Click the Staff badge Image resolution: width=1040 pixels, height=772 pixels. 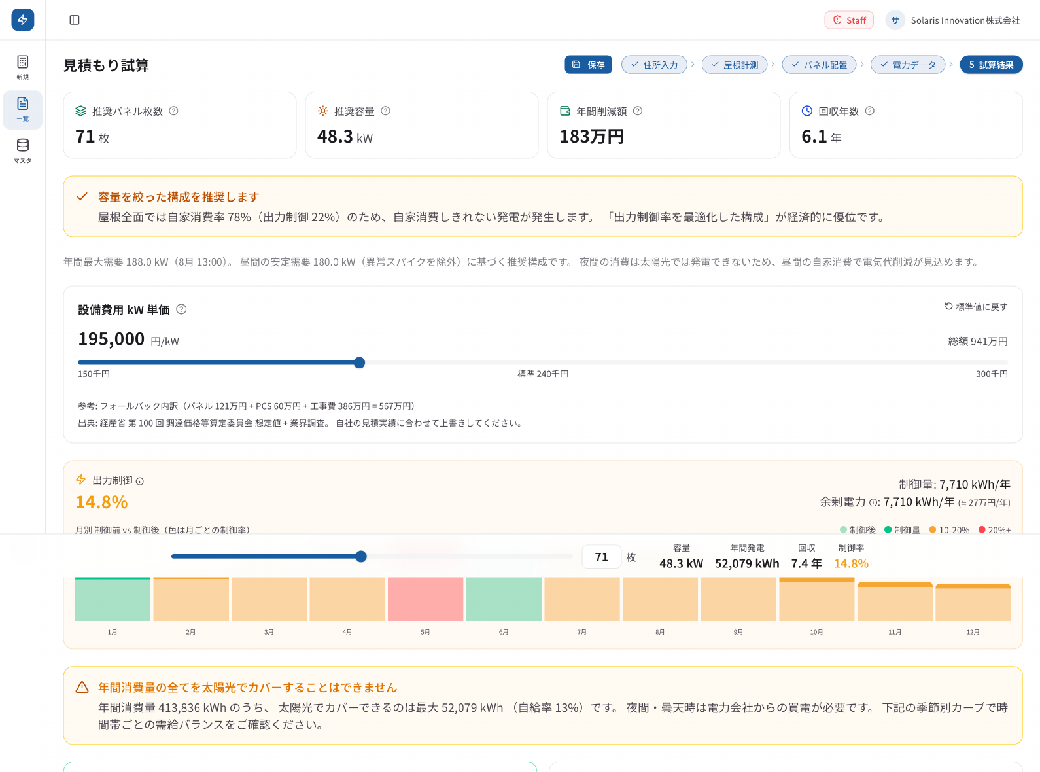pyautogui.click(x=849, y=20)
